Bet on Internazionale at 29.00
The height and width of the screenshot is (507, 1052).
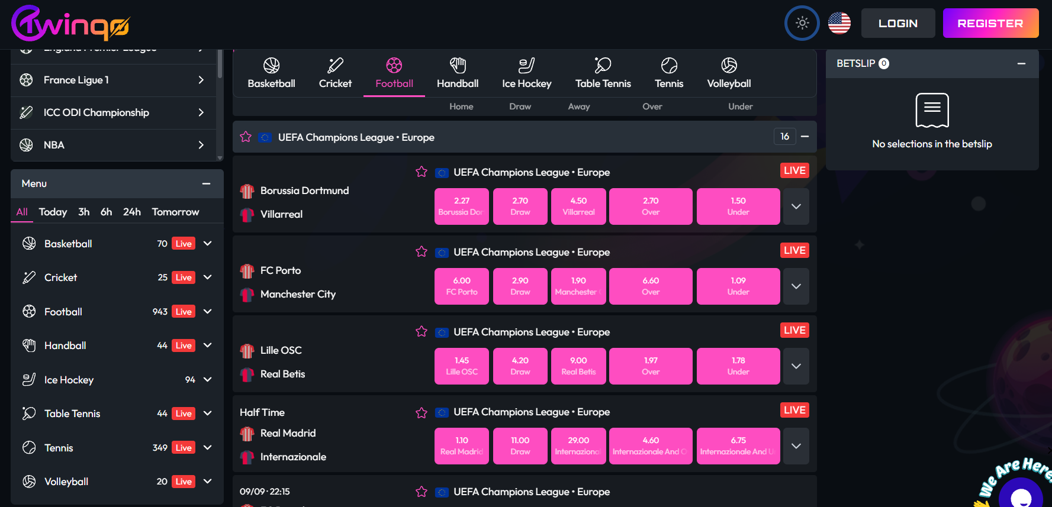click(578, 446)
